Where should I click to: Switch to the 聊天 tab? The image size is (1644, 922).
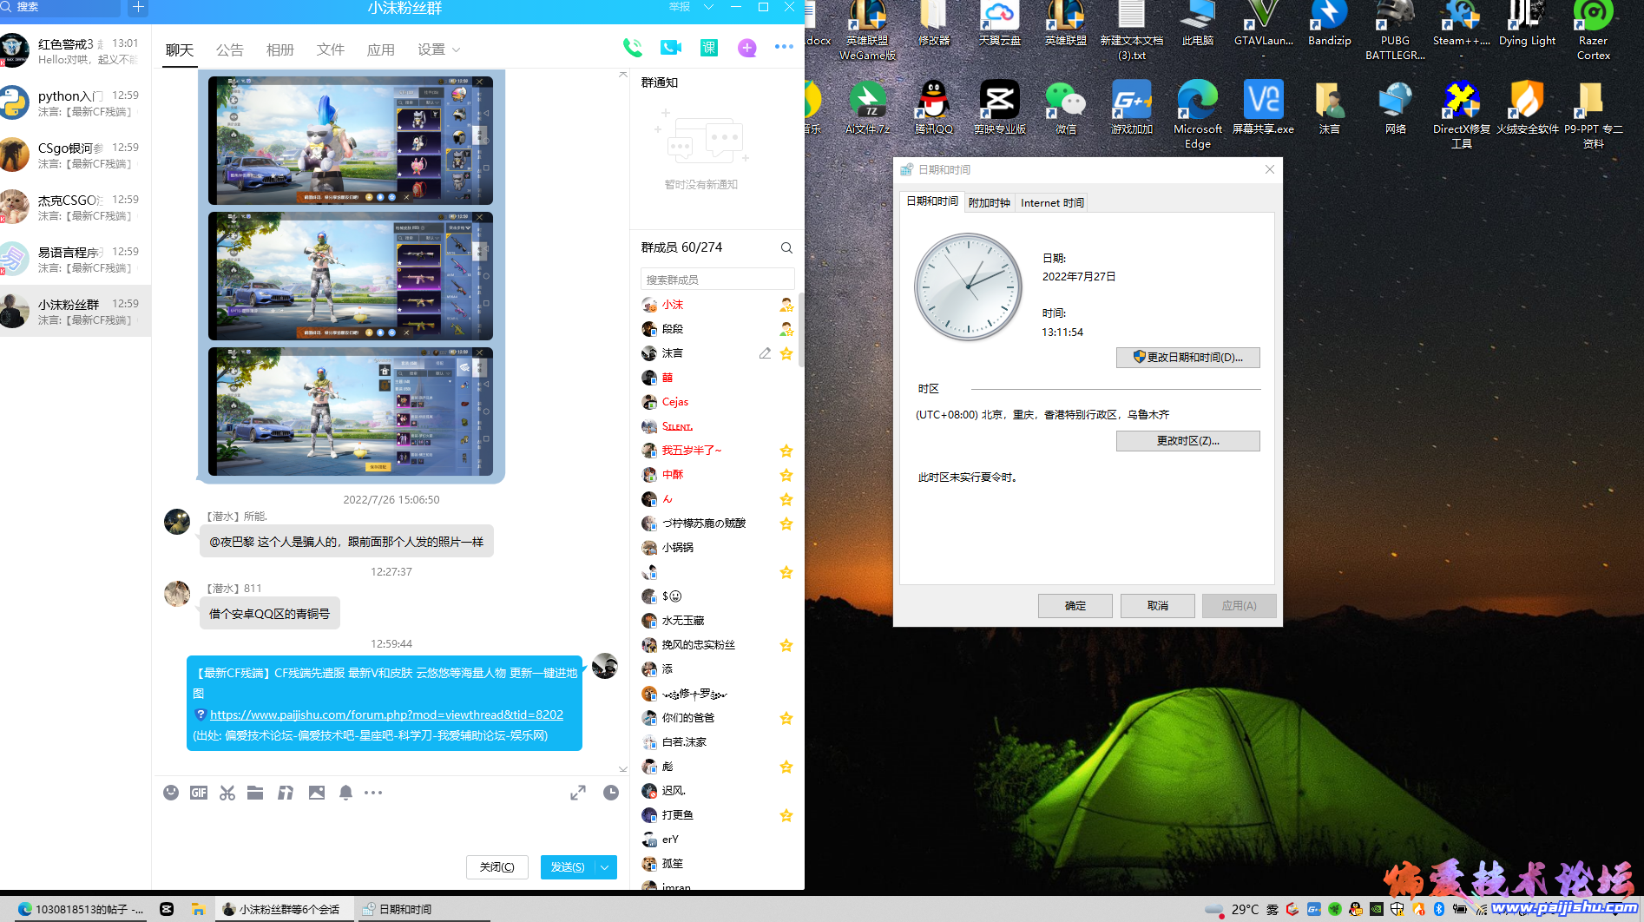180,50
